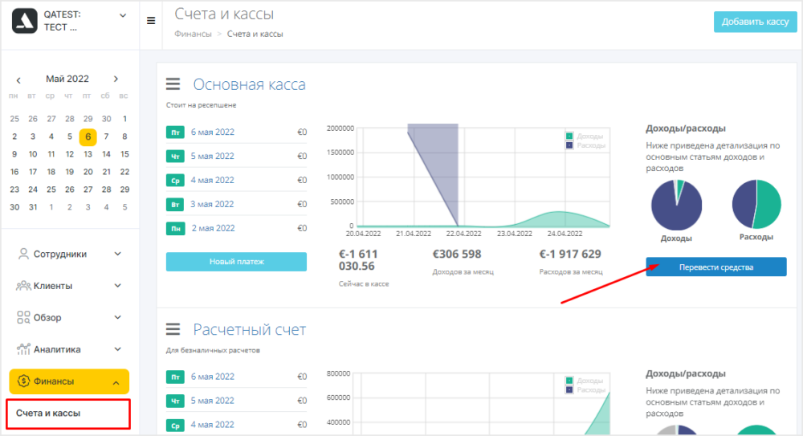Open the Расчетный счет title link

250,330
